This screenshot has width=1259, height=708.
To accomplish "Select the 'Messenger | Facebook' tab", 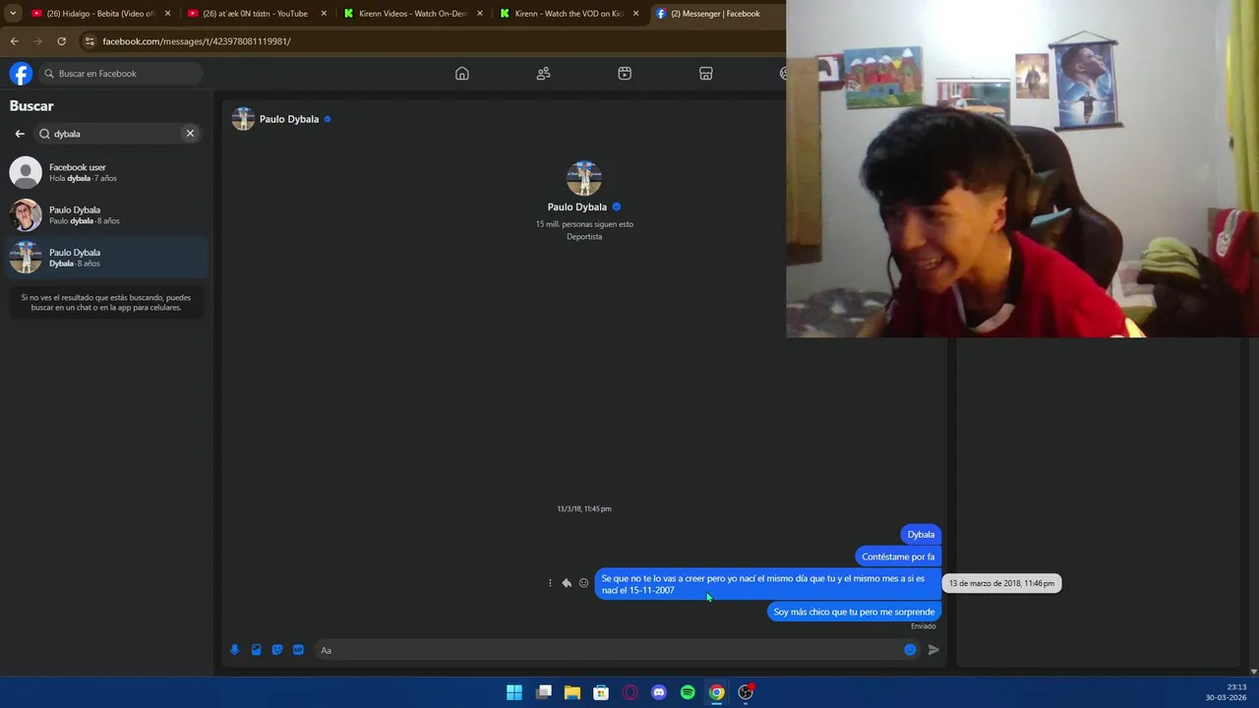I will [x=716, y=14].
